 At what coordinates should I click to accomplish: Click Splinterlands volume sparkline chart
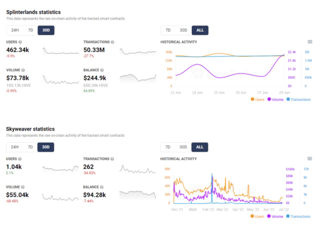[61, 80]
